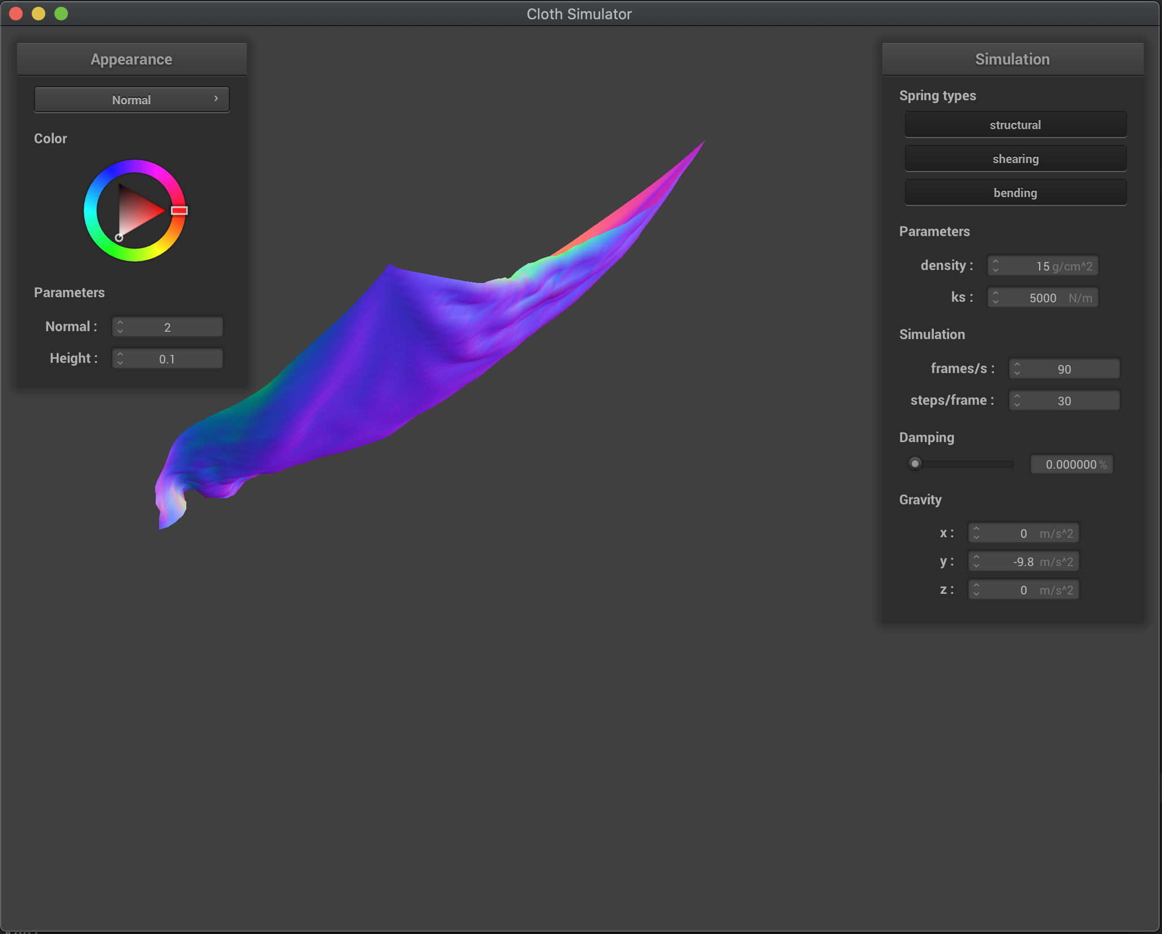Click the damping percentage value field
This screenshot has width=1162, height=934.
(x=1071, y=464)
